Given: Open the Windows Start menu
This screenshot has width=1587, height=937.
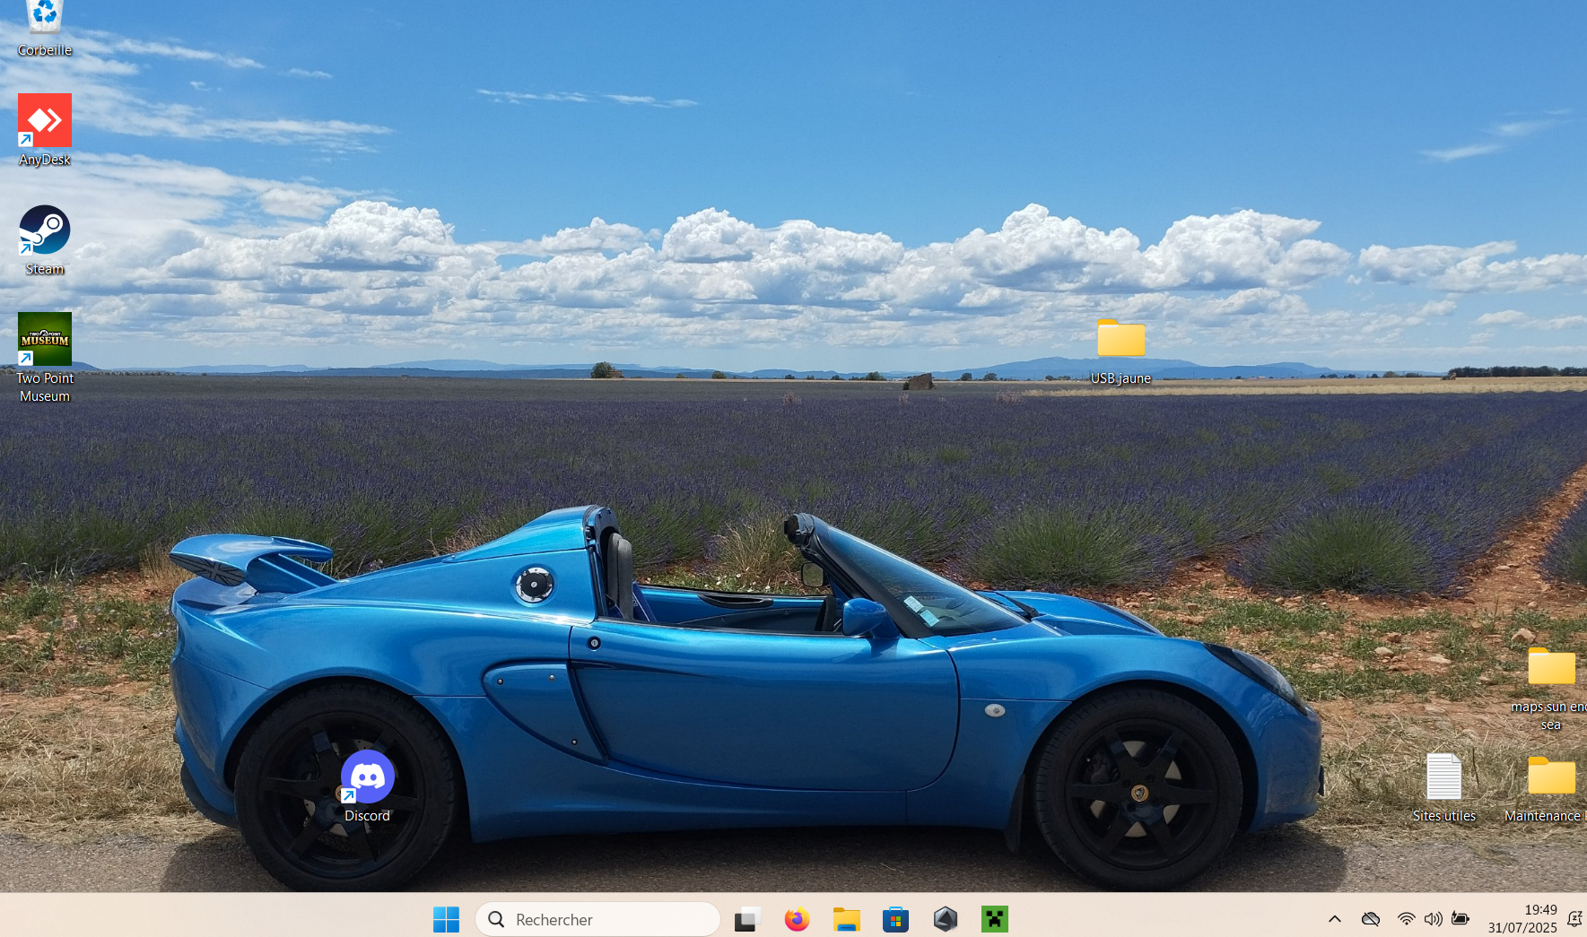Looking at the screenshot, I should 446,919.
